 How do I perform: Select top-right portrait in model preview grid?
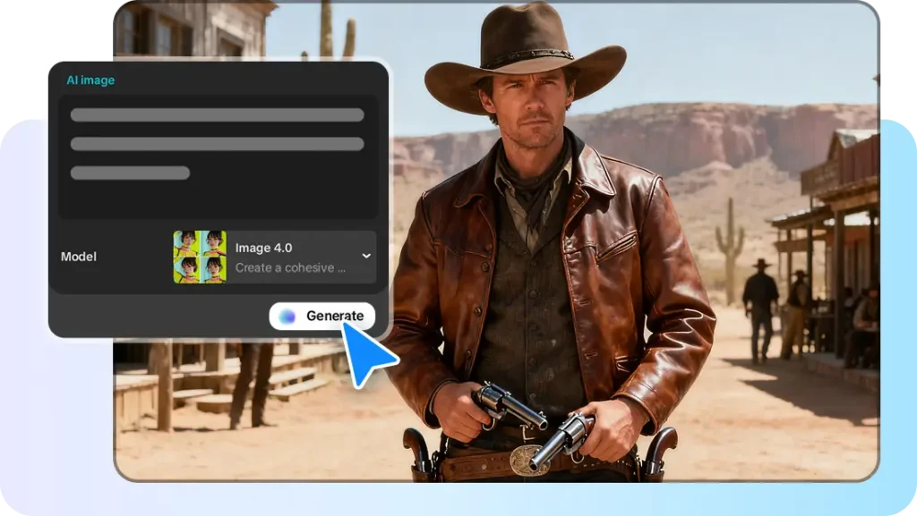point(212,243)
